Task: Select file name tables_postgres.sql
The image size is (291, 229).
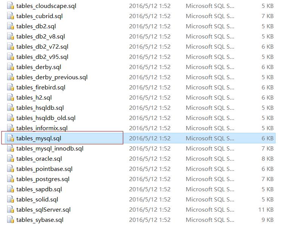Action: click(43, 180)
